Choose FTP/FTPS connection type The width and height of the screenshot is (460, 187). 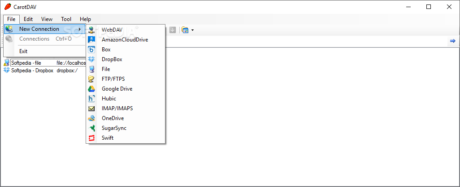126,79
